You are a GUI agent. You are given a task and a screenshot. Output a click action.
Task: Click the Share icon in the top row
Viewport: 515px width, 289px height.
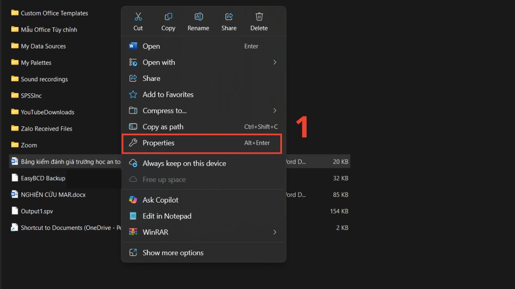coord(228,16)
